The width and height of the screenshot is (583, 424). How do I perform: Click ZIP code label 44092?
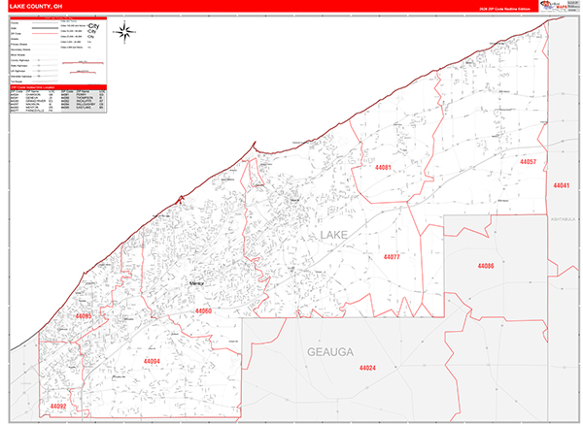click(x=58, y=407)
